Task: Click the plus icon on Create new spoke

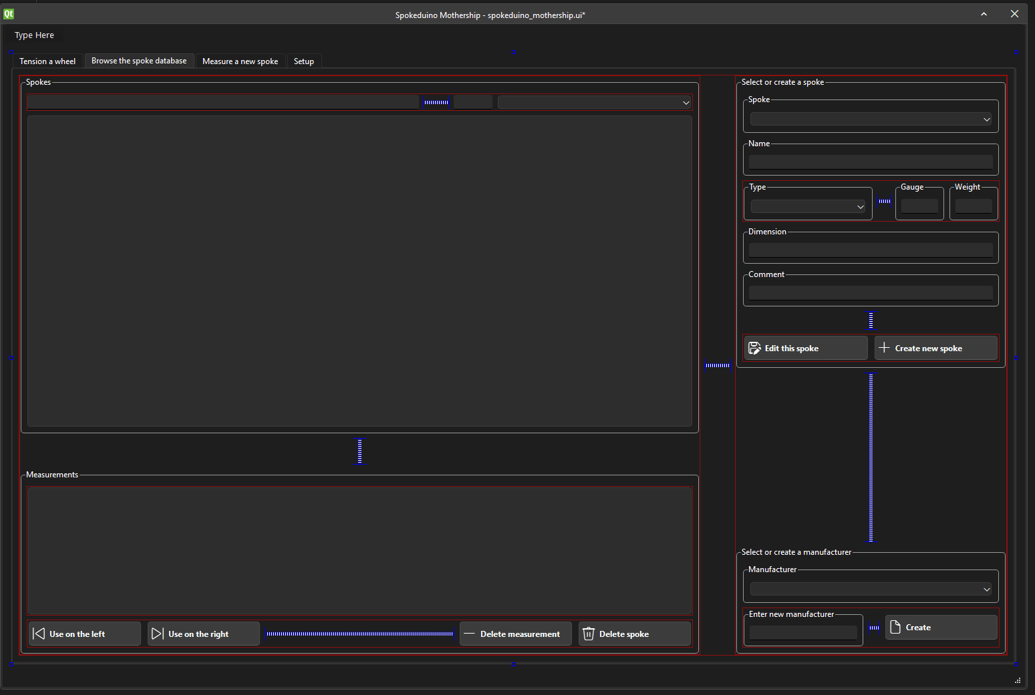Action: tap(884, 348)
